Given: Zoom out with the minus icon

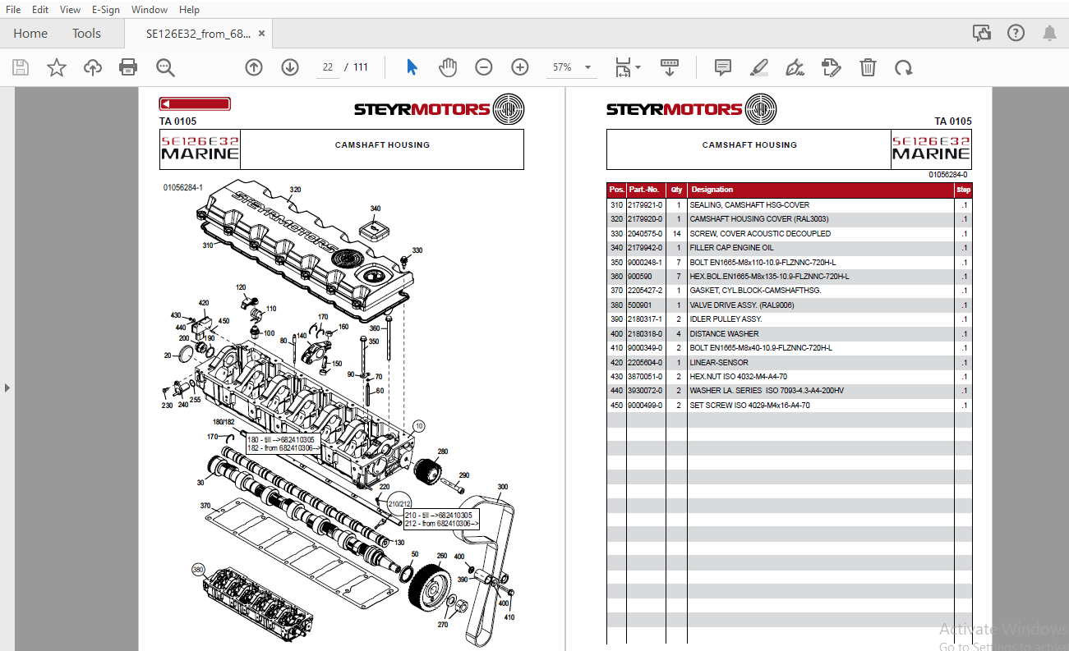Looking at the screenshot, I should click(484, 67).
